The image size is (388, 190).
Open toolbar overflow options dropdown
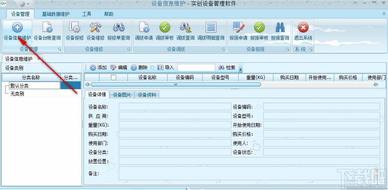point(241,68)
